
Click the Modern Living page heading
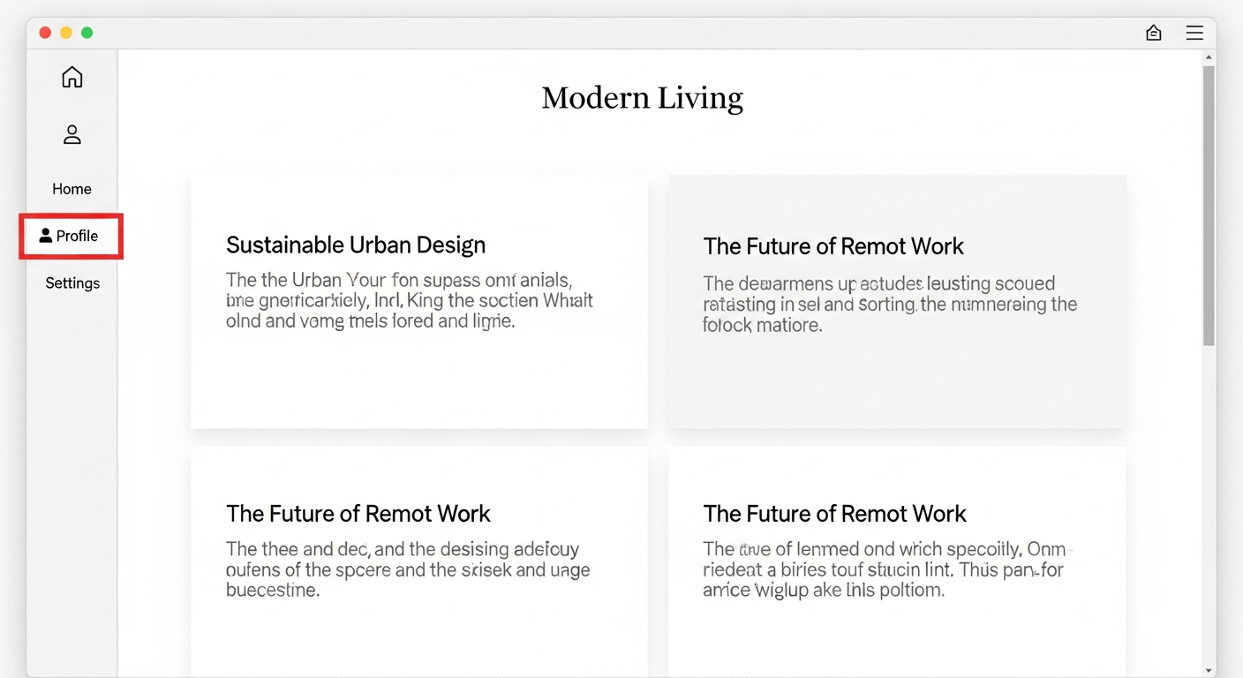click(642, 98)
